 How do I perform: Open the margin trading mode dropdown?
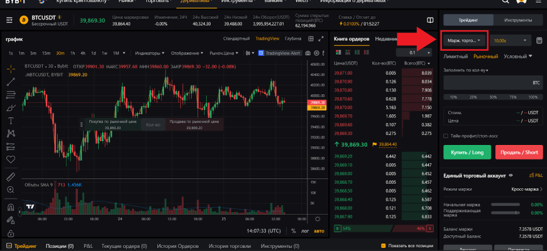click(x=465, y=41)
